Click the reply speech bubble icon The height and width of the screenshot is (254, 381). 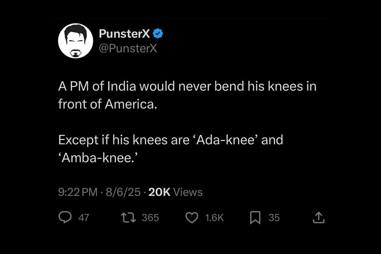point(65,218)
